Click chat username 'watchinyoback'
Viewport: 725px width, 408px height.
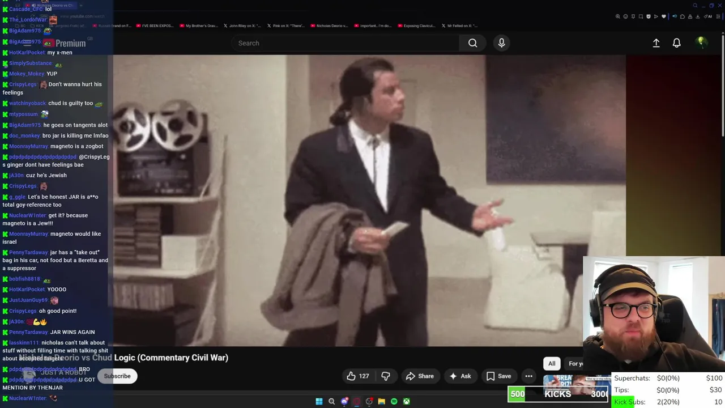click(x=27, y=103)
